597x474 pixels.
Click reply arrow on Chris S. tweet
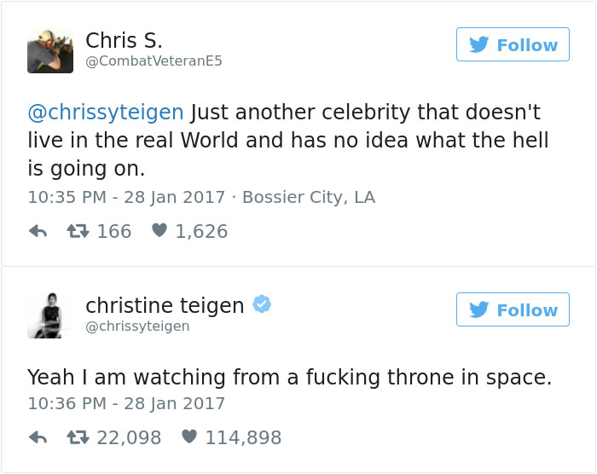click(38, 231)
